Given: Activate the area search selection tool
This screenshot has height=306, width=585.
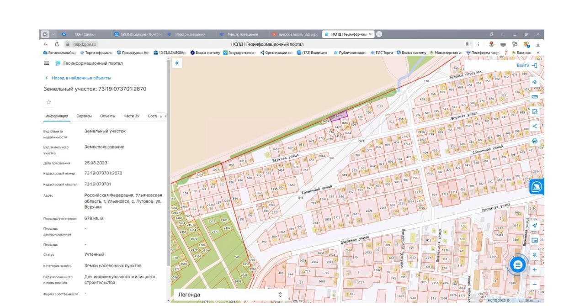Looking at the screenshot, I should coord(535,111).
